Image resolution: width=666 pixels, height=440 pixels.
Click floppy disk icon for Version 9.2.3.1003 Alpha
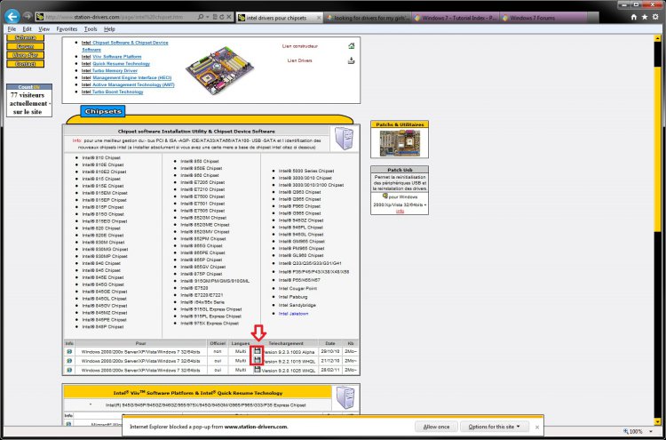(257, 351)
